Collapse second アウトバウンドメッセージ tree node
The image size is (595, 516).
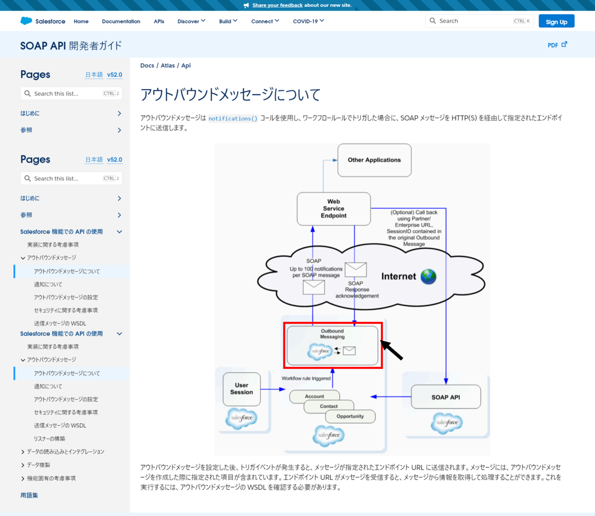23,360
